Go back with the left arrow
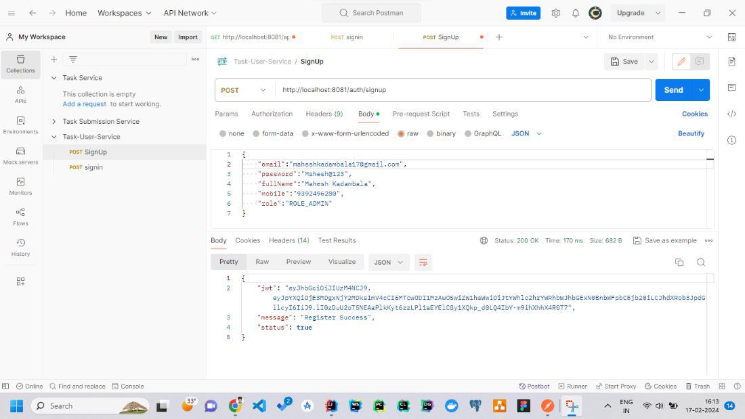The width and height of the screenshot is (745, 419). coord(33,13)
